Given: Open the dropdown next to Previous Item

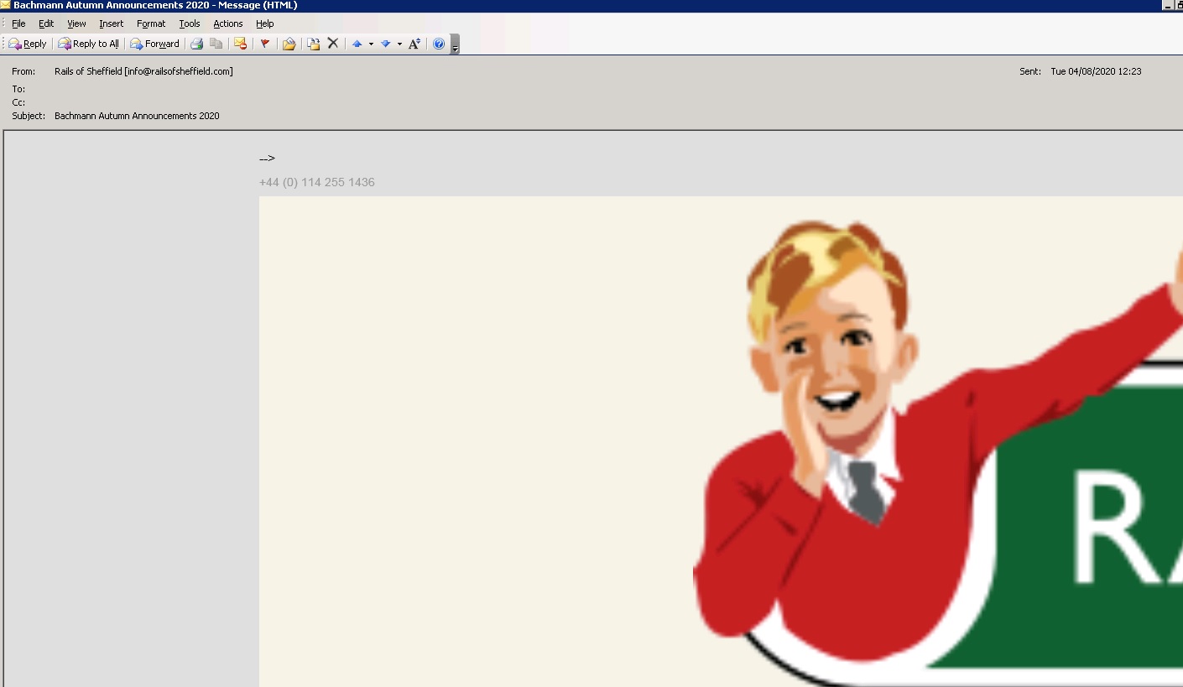Looking at the screenshot, I should [x=371, y=44].
